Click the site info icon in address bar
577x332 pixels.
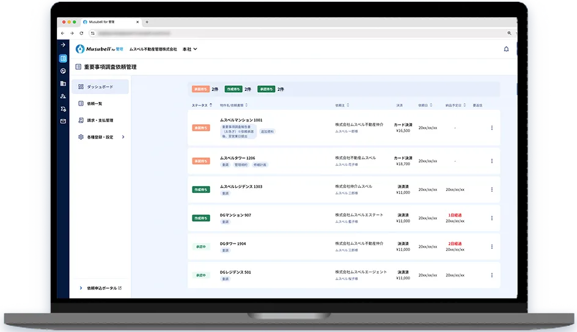click(x=93, y=33)
